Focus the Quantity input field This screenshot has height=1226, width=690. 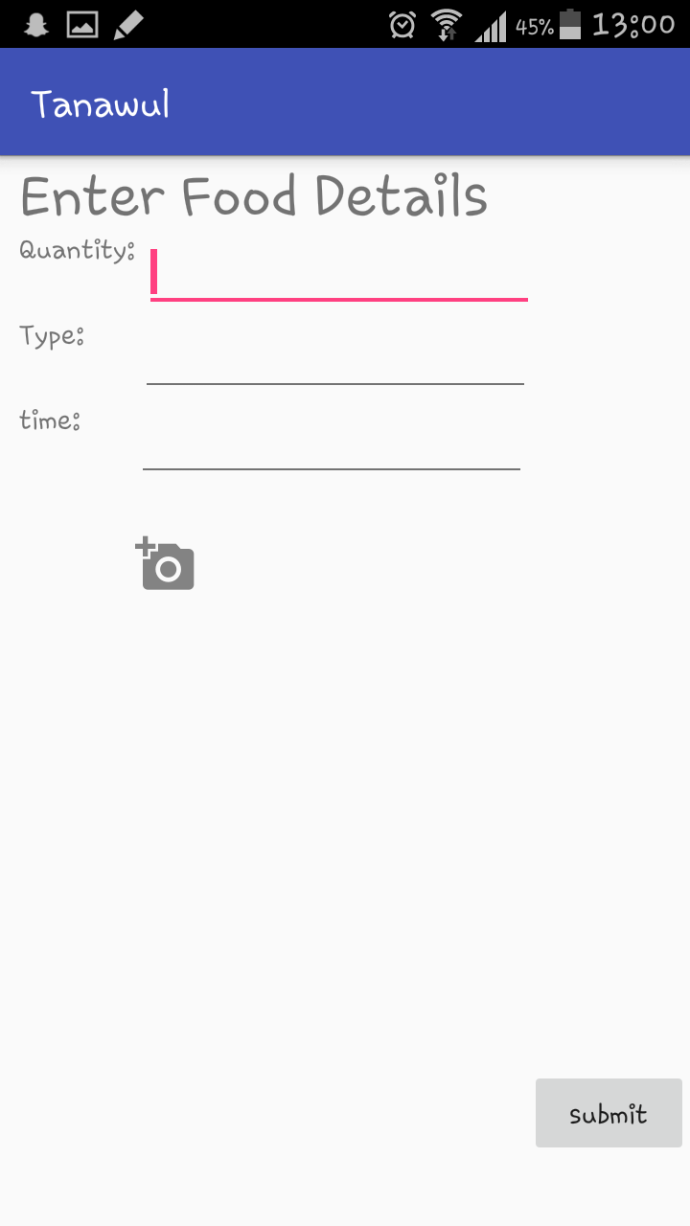(339, 273)
